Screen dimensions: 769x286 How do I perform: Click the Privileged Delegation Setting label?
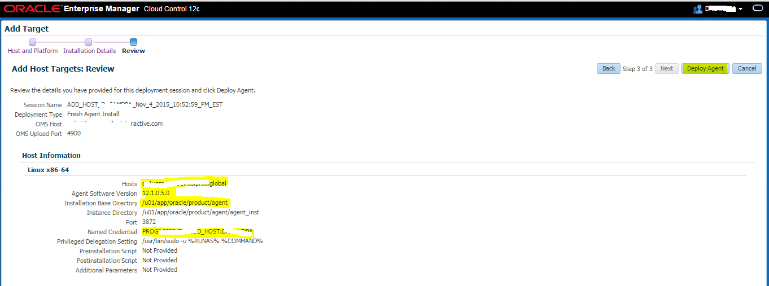click(x=97, y=241)
